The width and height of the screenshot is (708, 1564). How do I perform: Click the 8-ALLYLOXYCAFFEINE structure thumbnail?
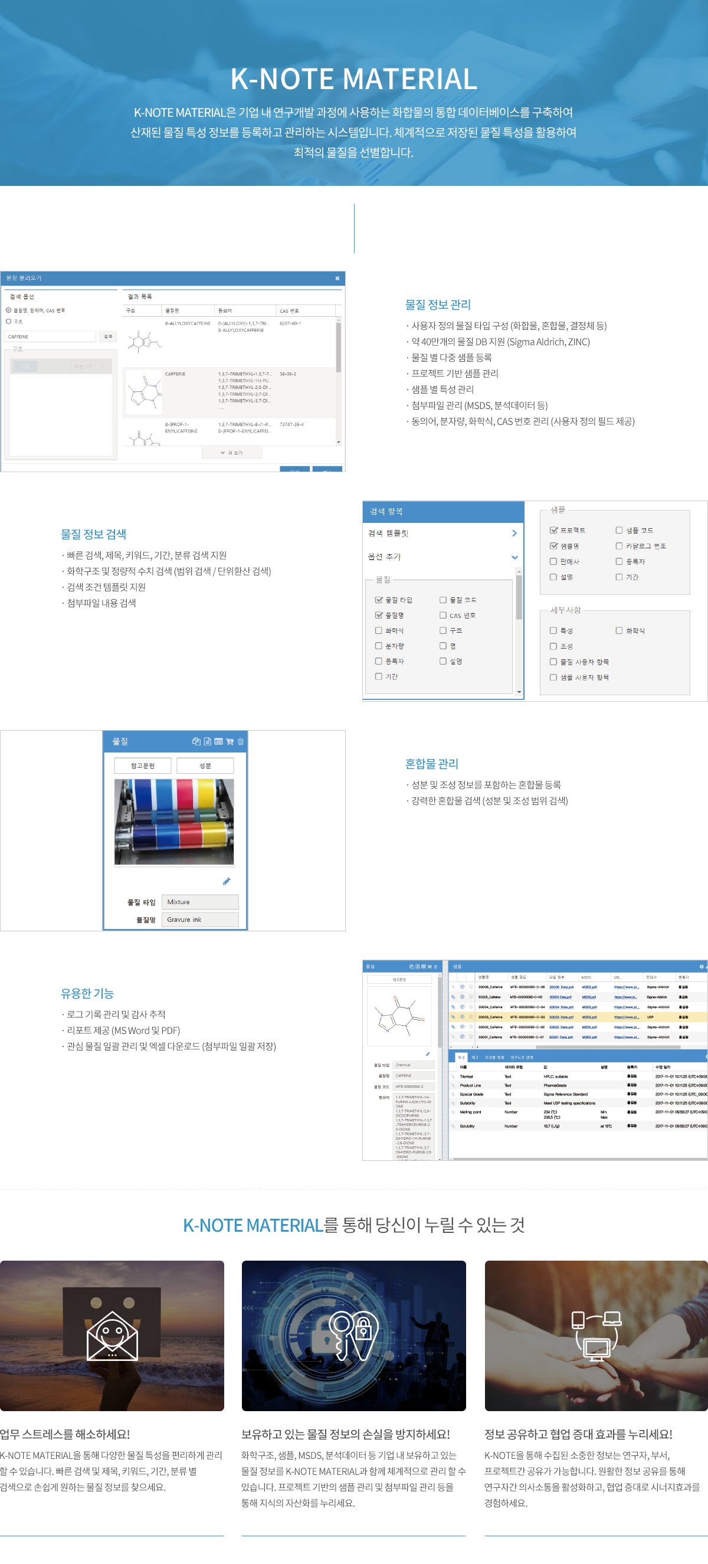144,341
